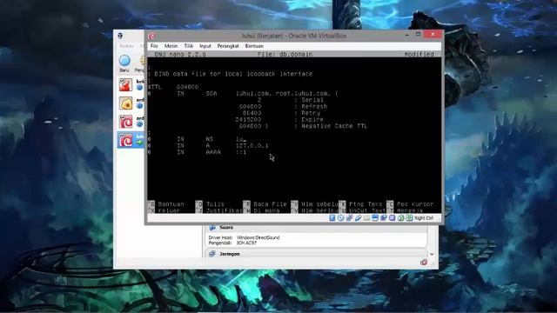Image resolution: width=557 pixels, height=313 pixels.
Task: Open the Perangkat menu
Action: pos(228,46)
